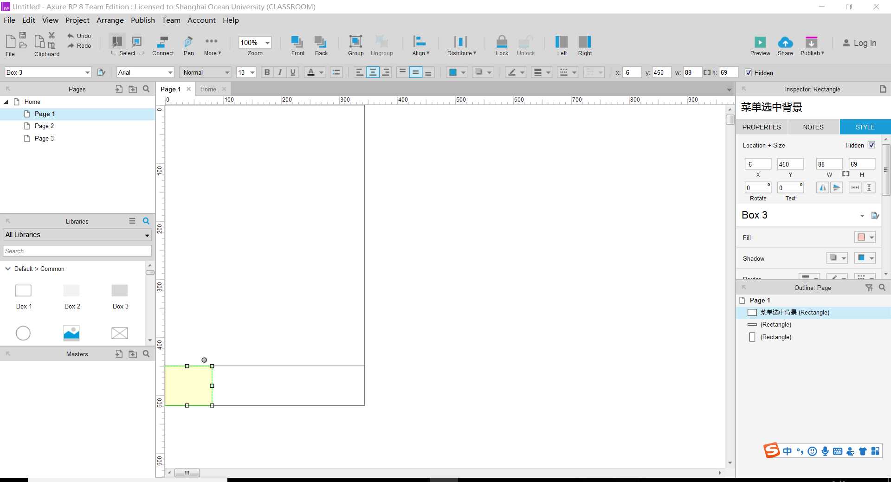Click the Outline filter icon
The image size is (891, 482).
pyautogui.click(x=869, y=288)
